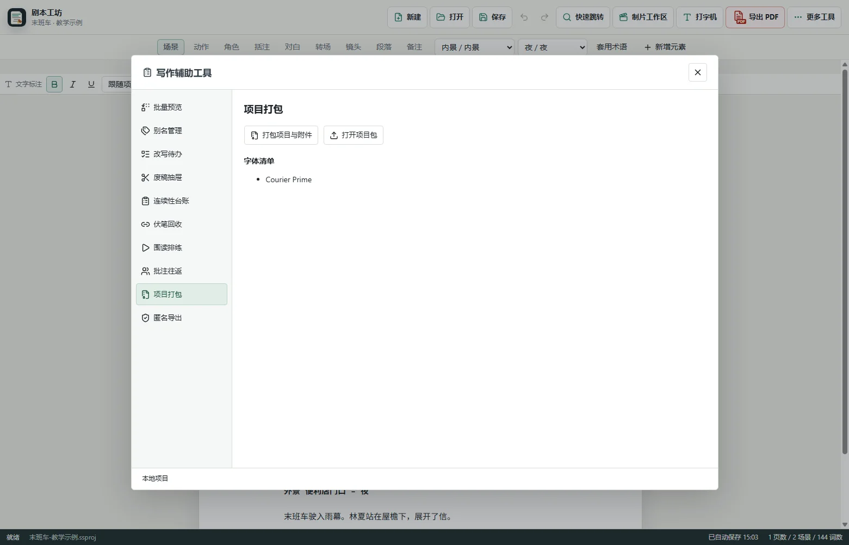Expand the 夜 / 夜 time dropdown
The height and width of the screenshot is (545, 849).
[553, 47]
